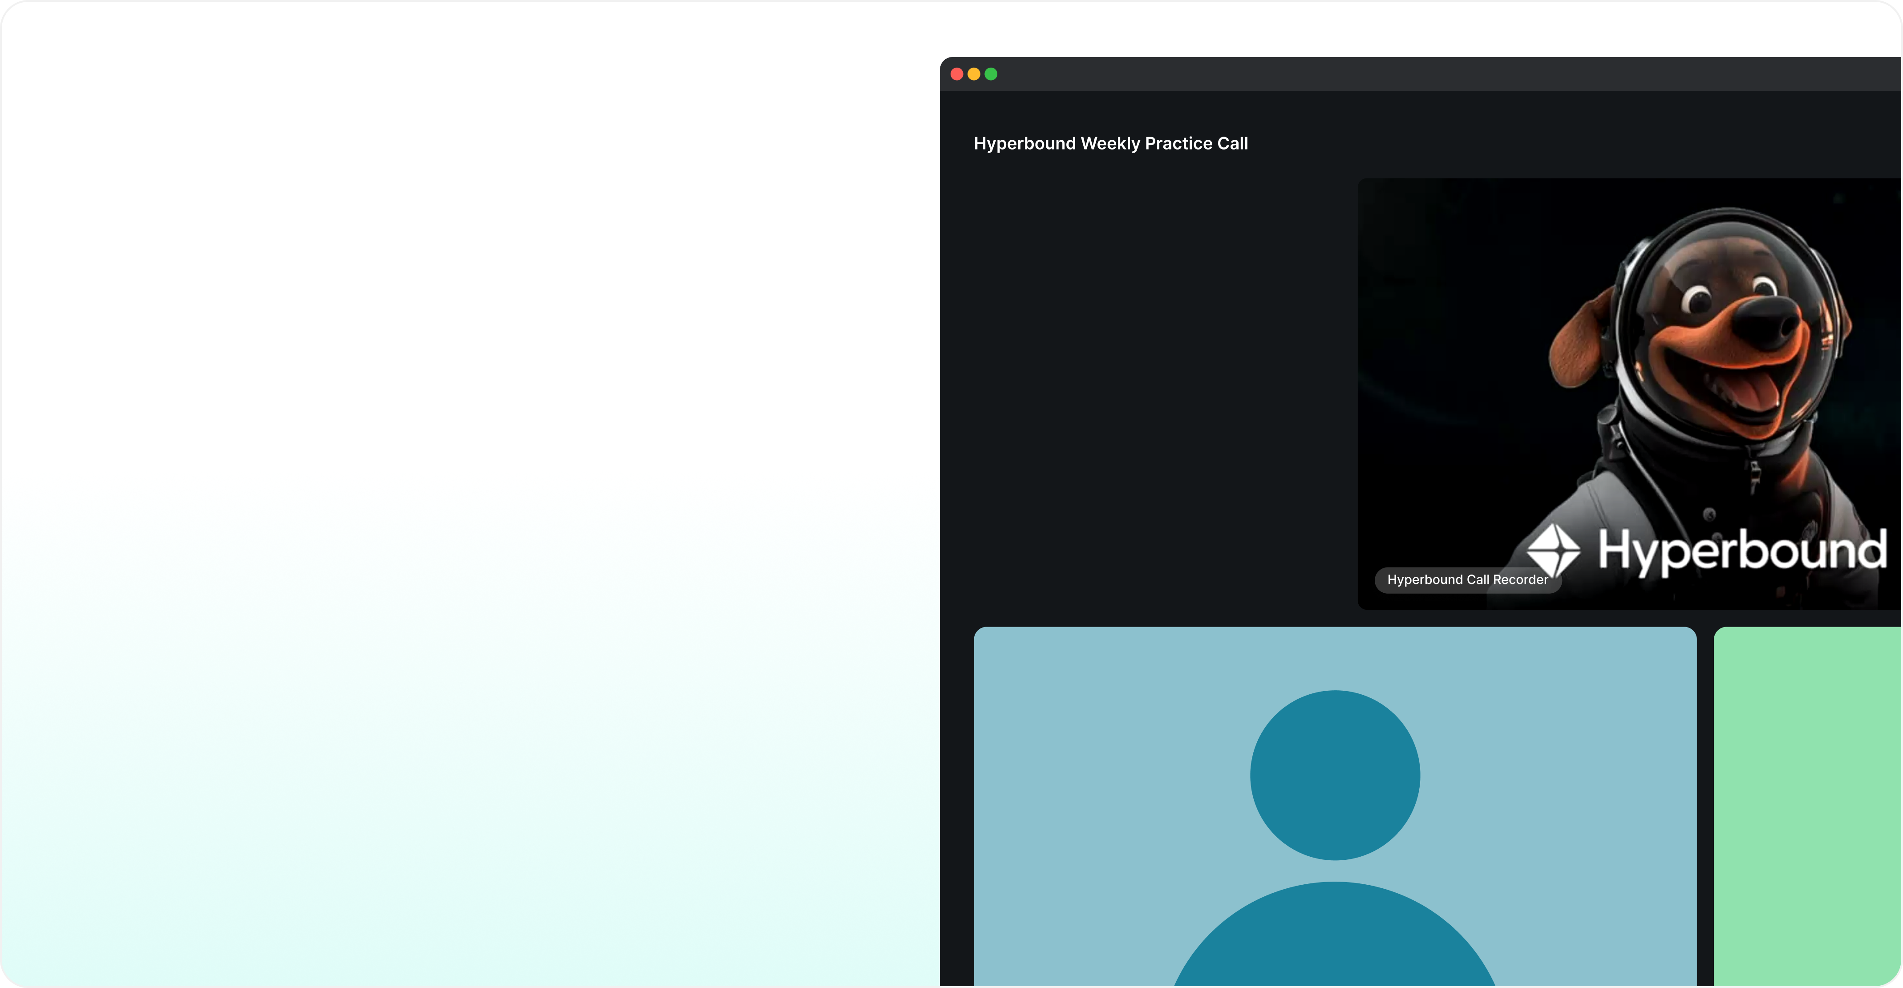Close the call window with red button

point(957,74)
